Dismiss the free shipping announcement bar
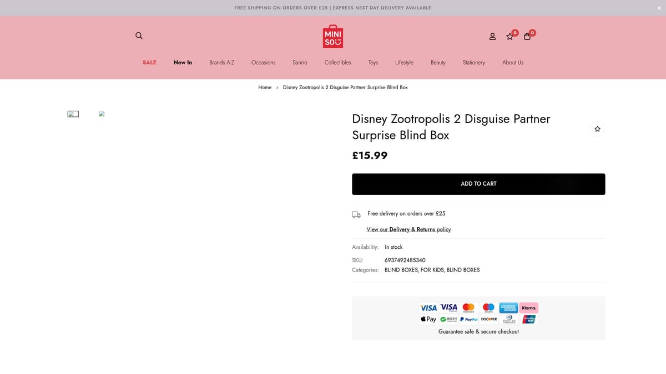This screenshot has height=374, width=666. point(659,8)
